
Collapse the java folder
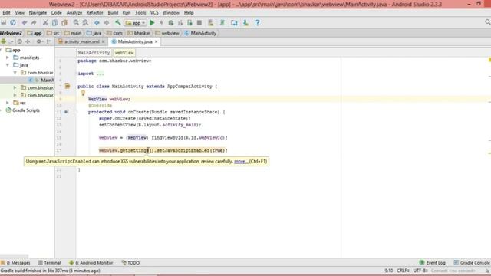8,65
